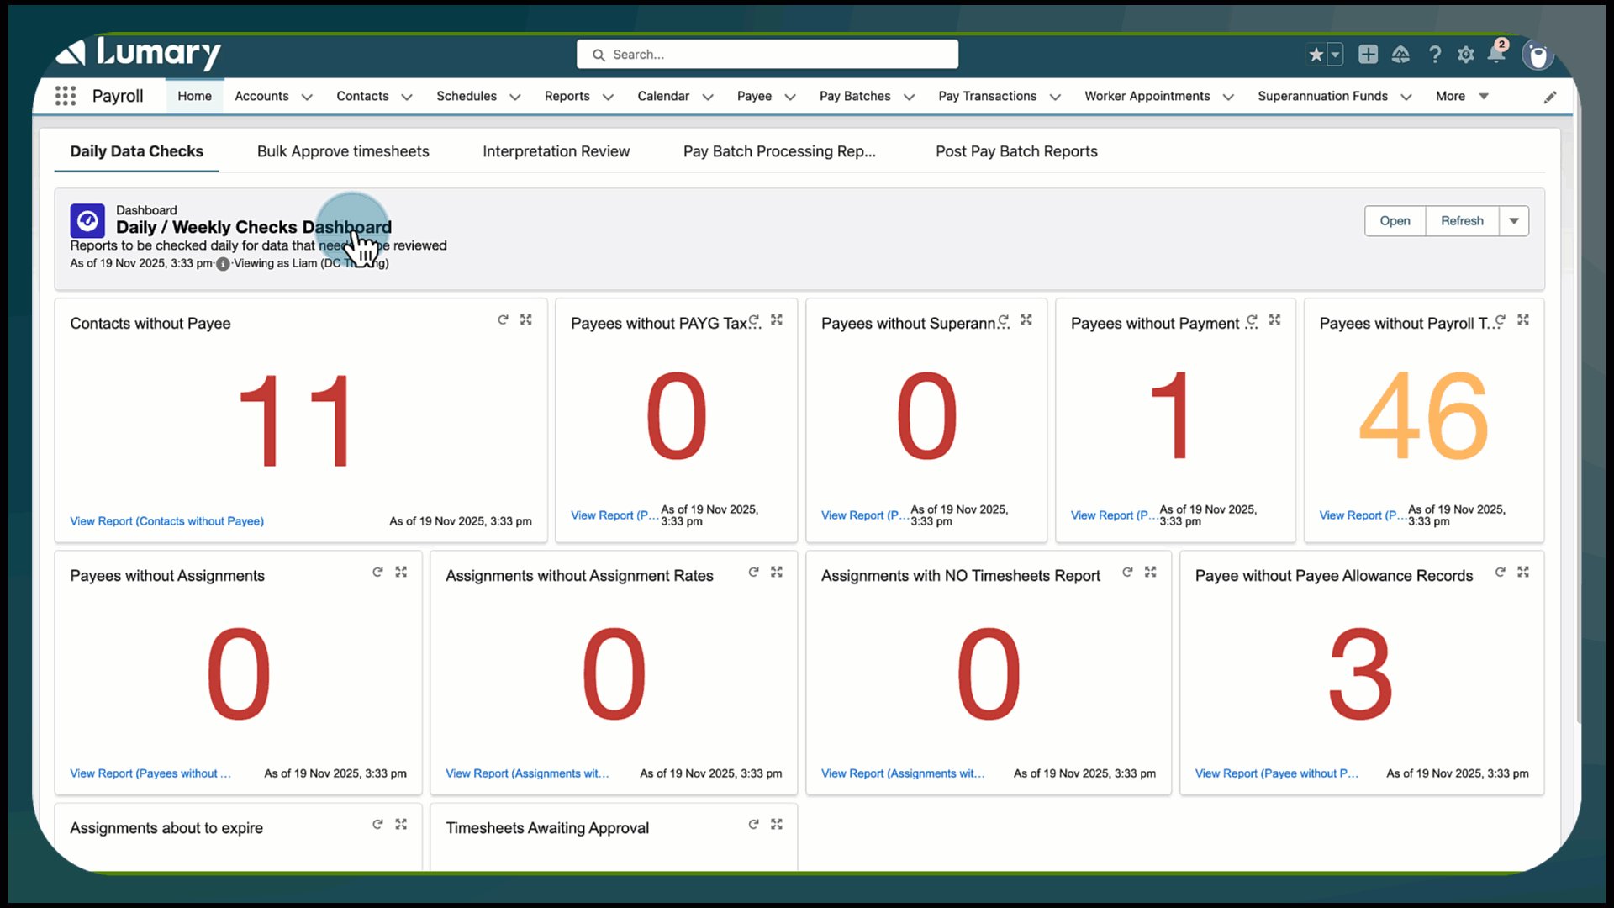
Task: Refresh the Timesheets Awaiting Approval widget
Action: pos(754,825)
